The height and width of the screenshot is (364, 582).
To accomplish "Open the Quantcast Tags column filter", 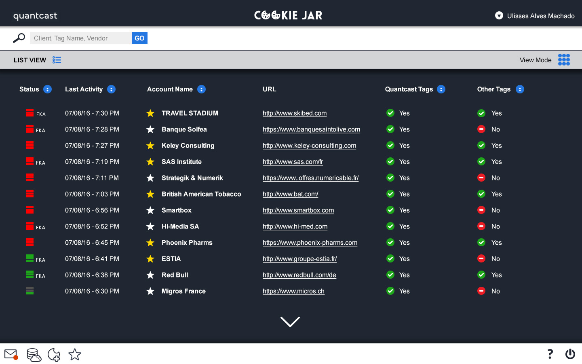I will click(441, 89).
